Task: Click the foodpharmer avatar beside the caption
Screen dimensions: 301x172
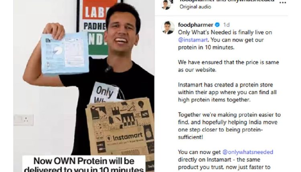Action: tap(168, 28)
